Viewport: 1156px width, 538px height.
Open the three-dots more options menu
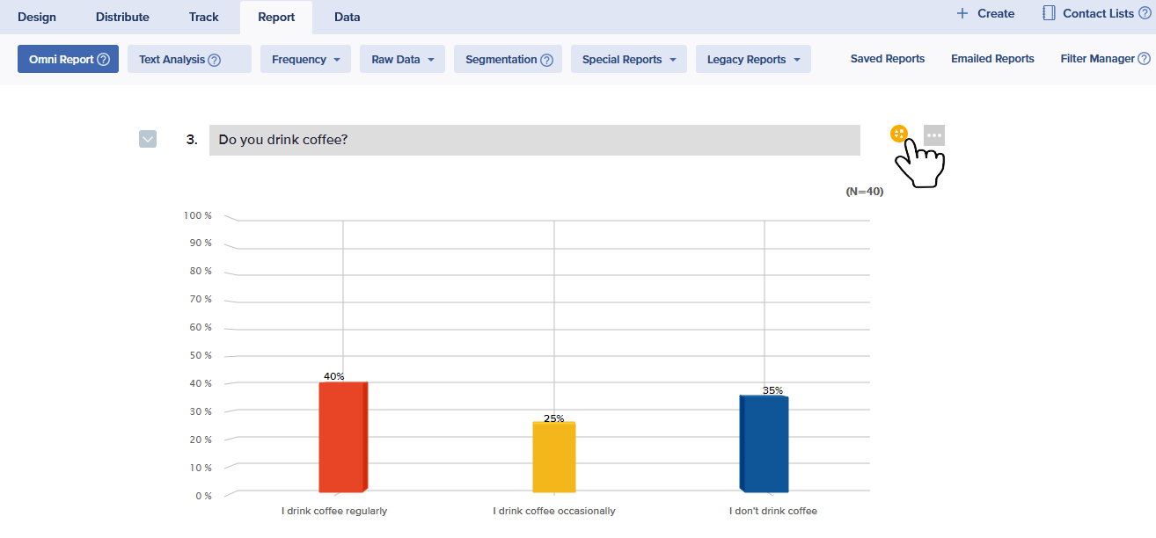934,135
